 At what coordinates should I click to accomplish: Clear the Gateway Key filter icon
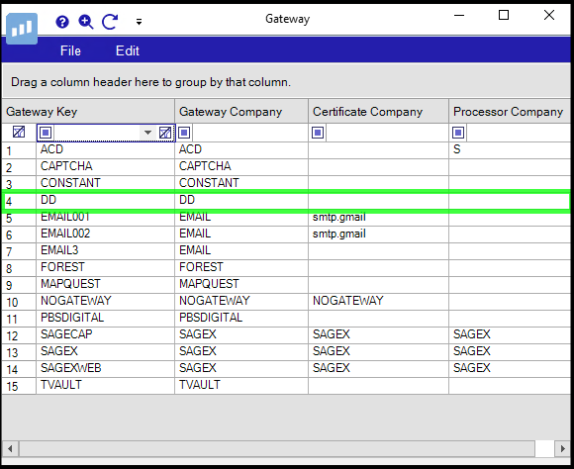pos(165,133)
